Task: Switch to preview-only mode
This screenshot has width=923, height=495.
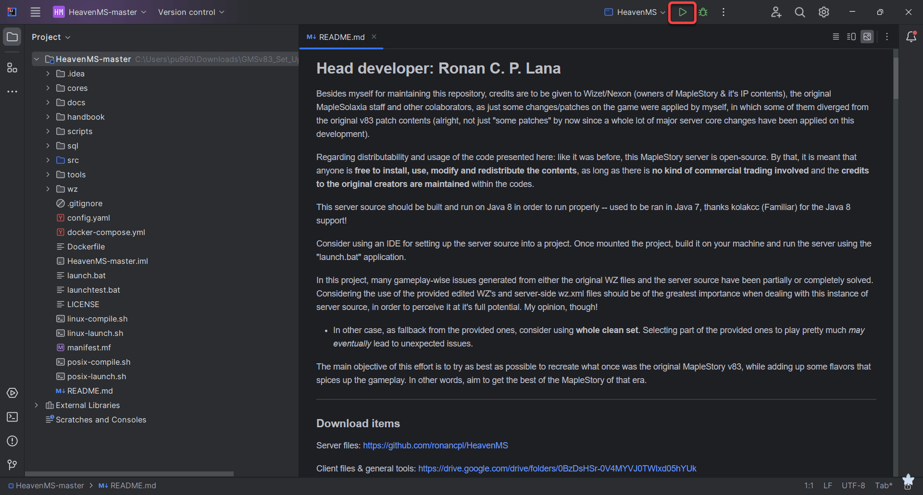Action: [867, 37]
